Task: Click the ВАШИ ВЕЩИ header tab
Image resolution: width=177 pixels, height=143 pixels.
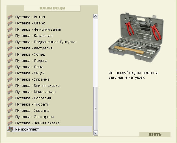Action: coord(52,8)
